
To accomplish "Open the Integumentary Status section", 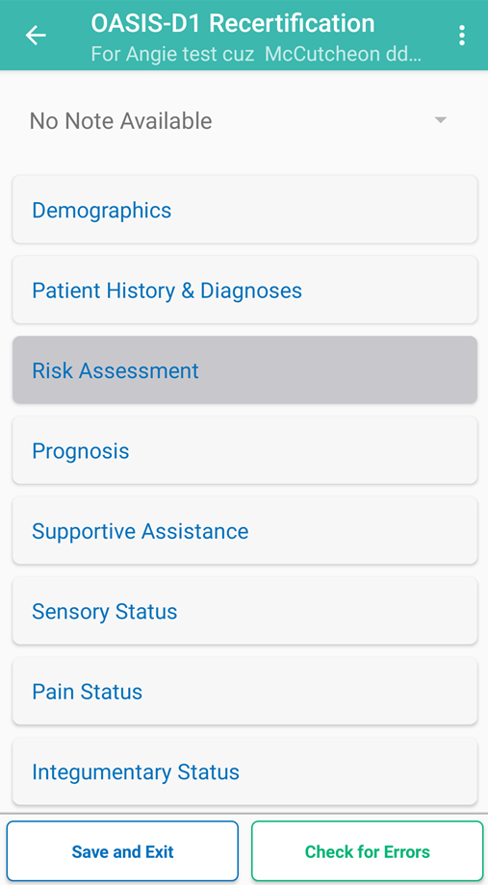I will coord(244,771).
